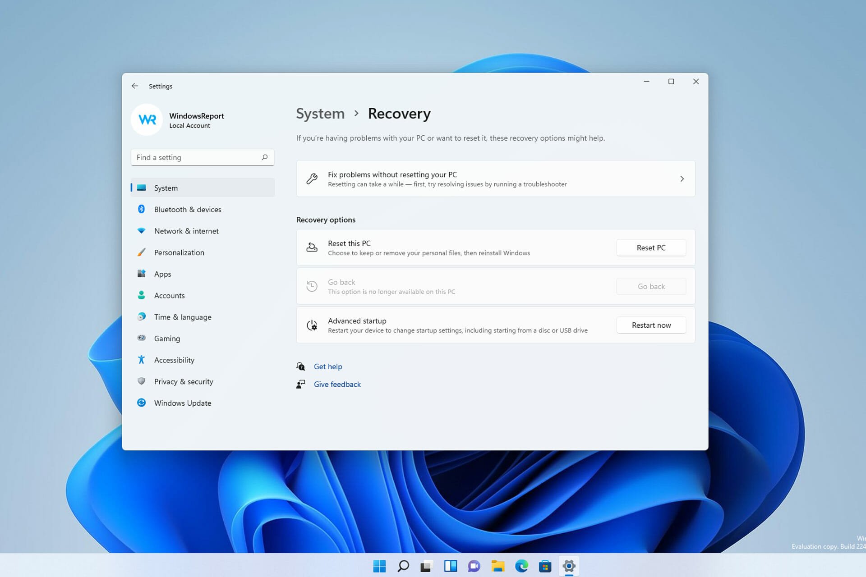This screenshot has width=866, height=577.
Task: Open Privacy & security settings
Action: coord(203,381)
